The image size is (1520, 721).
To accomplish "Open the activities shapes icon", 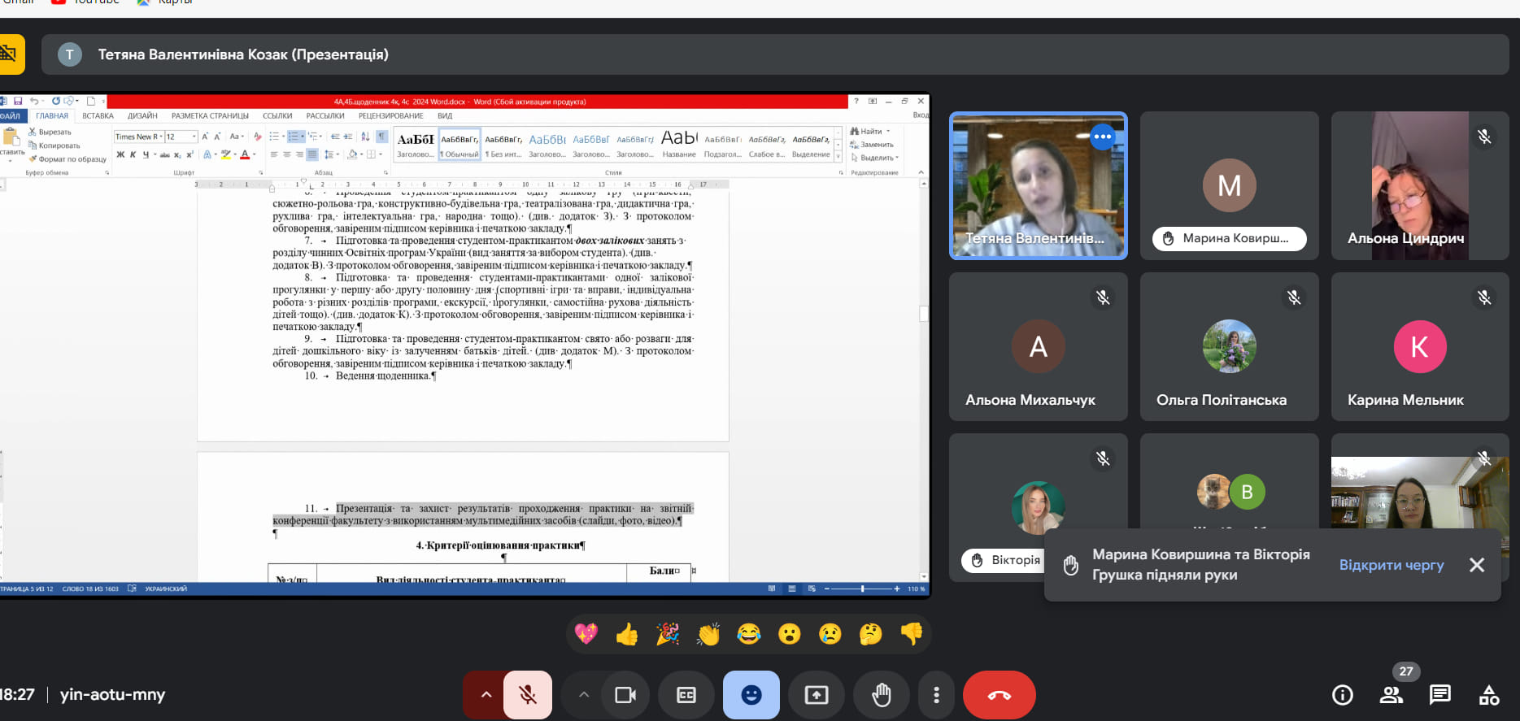I will [1489, 695].
